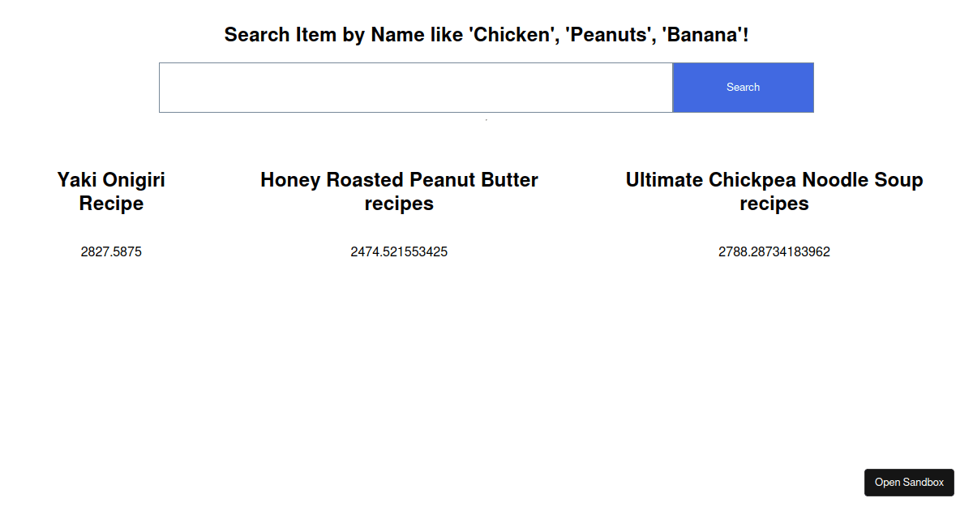
Task: Click the Search label text on the blue button
Action: coord(743,87)
